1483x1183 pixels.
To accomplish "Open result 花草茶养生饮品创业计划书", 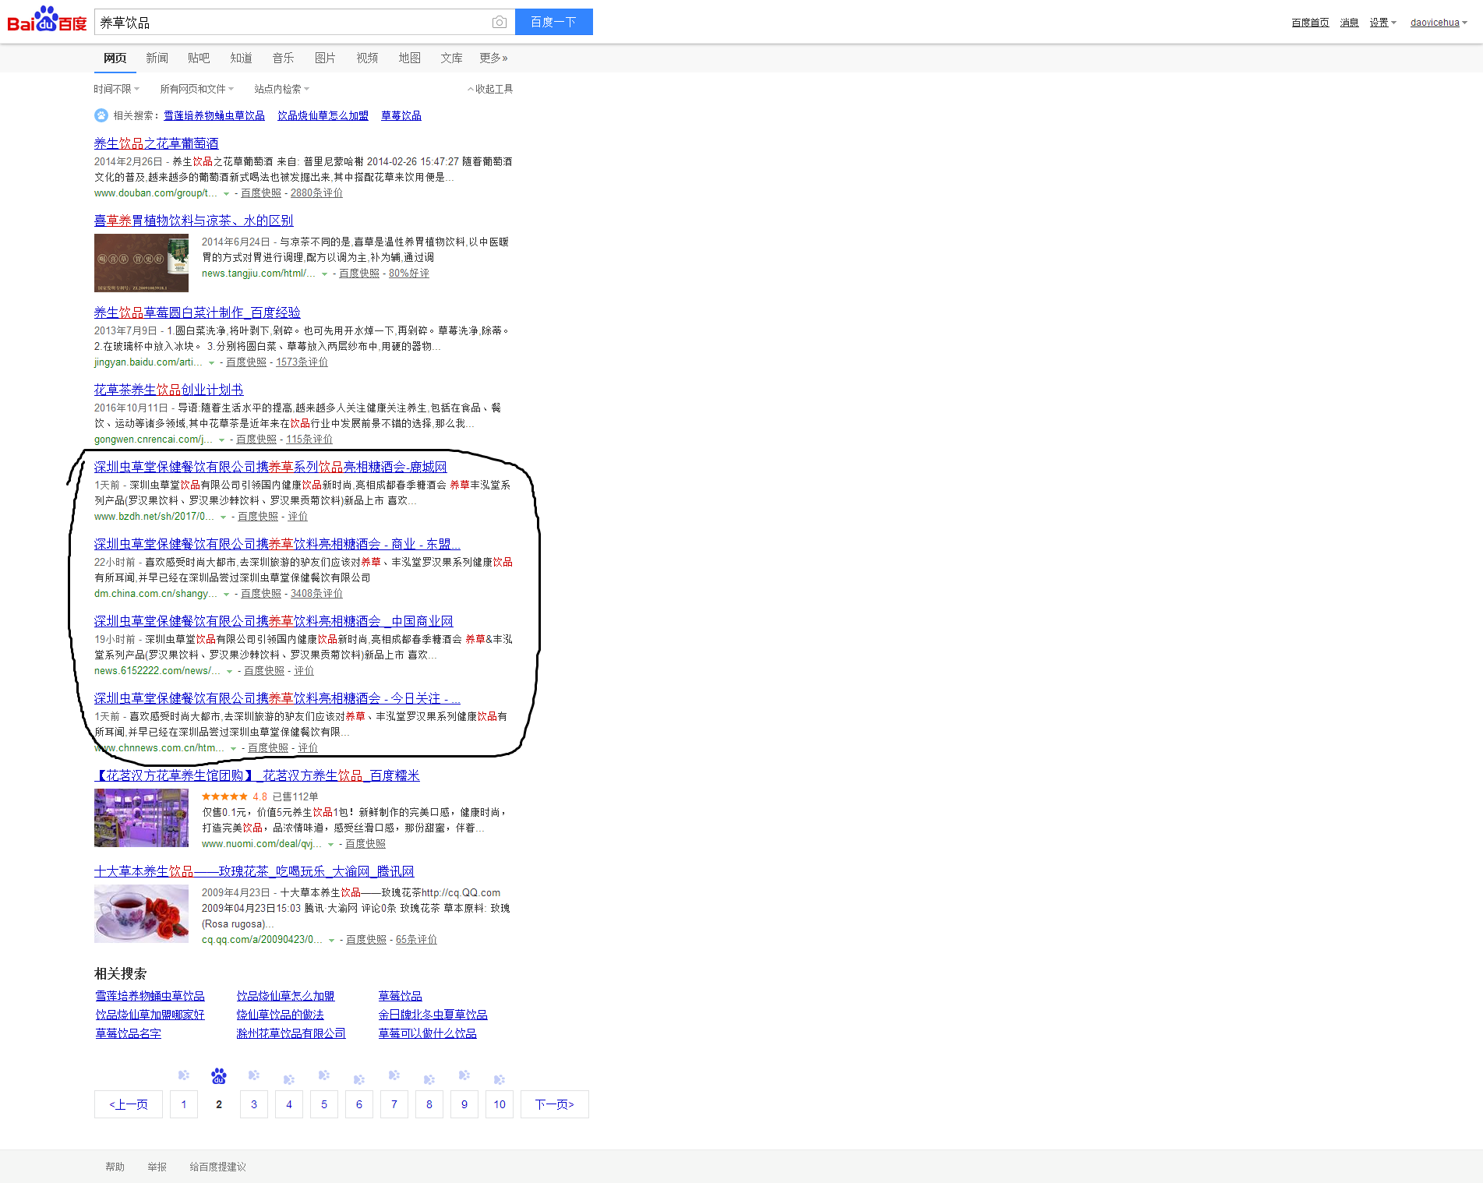I will click(x=168, y=390).
